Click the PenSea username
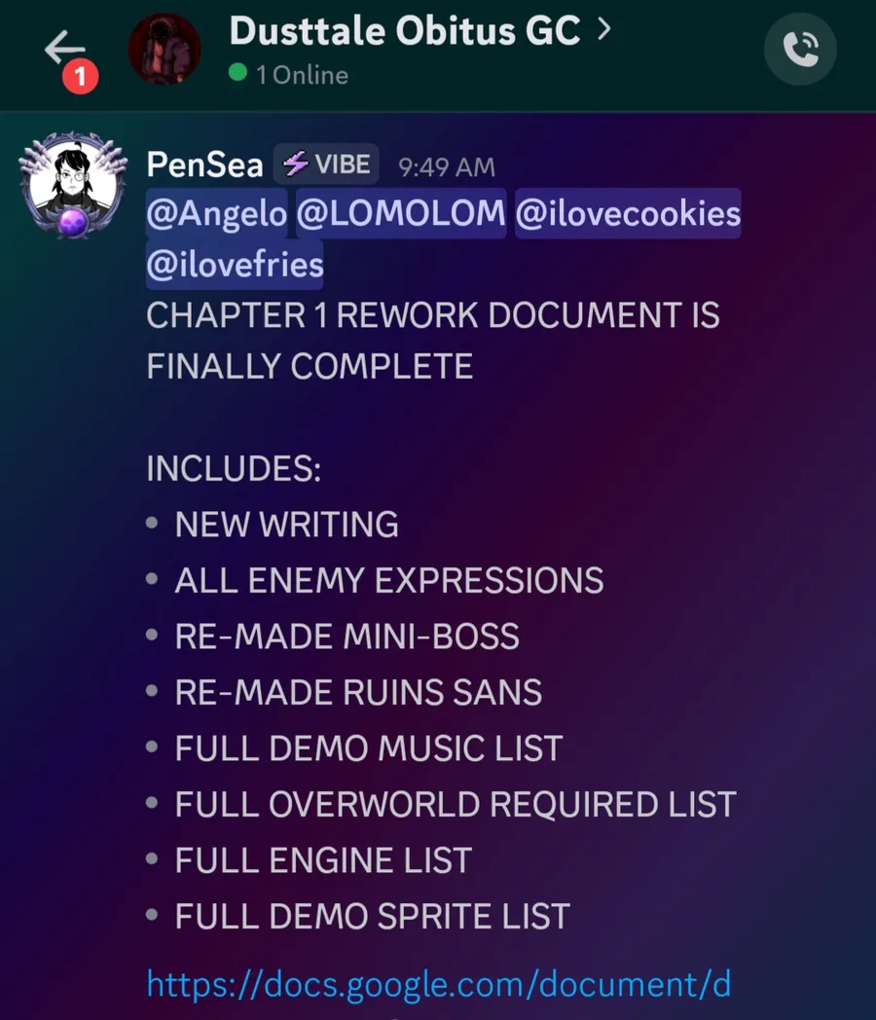This screenshot has width=876, height=1020. point(204,164)
